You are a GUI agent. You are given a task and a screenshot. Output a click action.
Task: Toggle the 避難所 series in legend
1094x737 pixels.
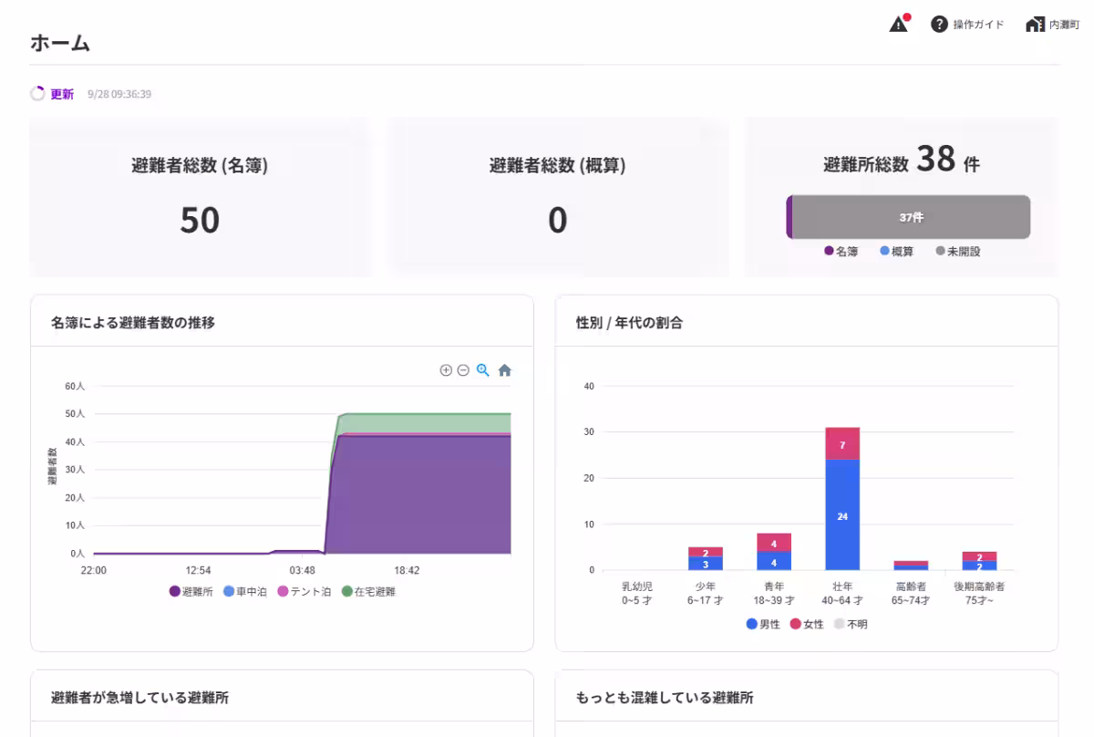[191, 591]
